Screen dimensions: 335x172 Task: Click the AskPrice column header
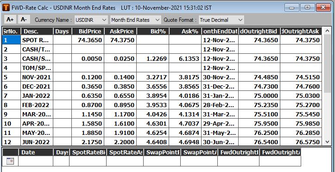click(x=120, y=32)
